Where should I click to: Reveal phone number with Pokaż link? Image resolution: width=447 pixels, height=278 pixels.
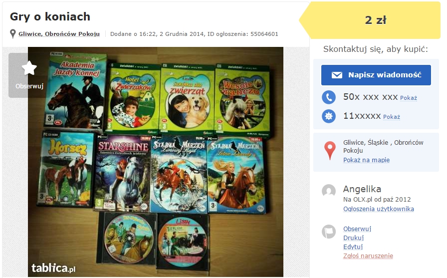(408, 98)
